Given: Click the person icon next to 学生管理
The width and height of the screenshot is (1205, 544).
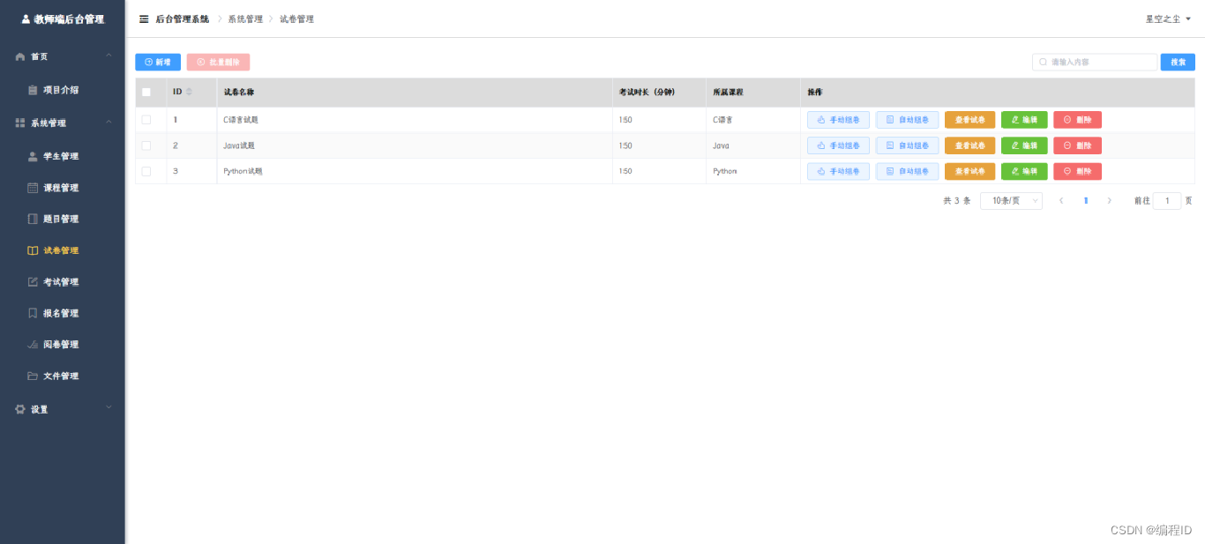Looking at the screenshot, I should click(33, 157).
